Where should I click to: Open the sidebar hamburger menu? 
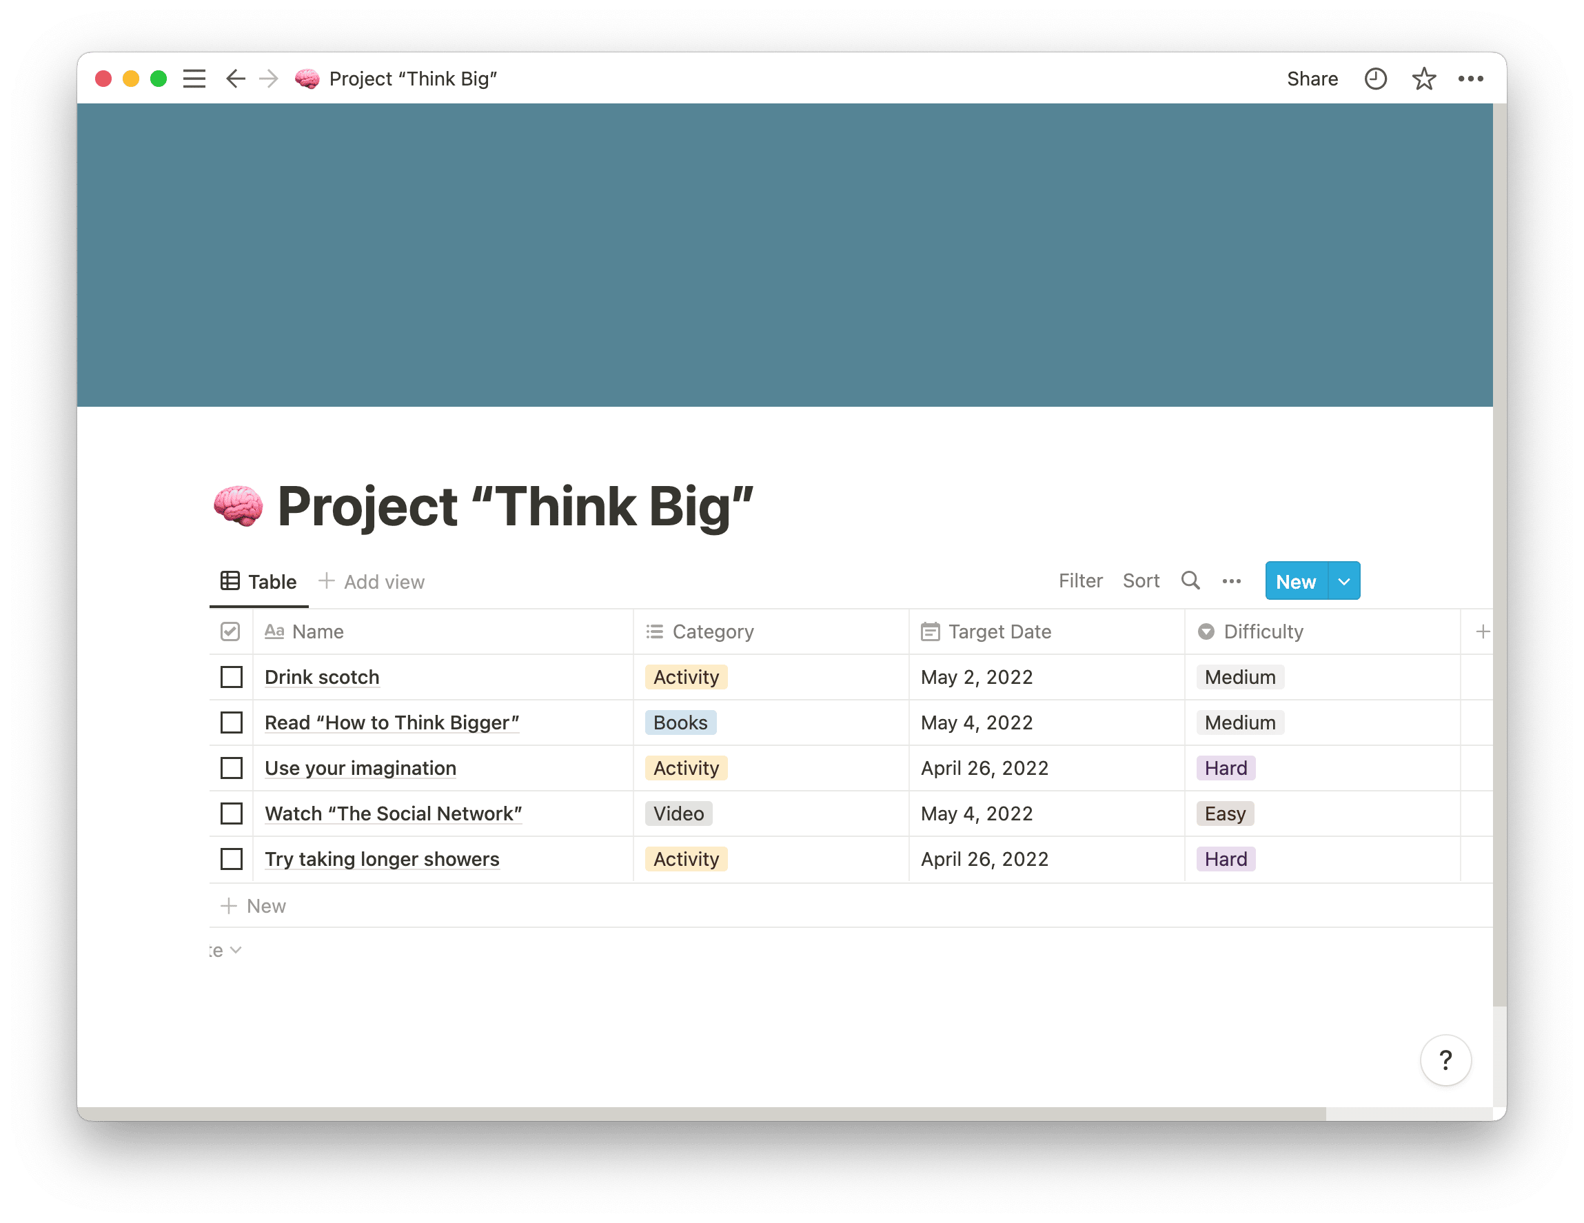[194, 79]
